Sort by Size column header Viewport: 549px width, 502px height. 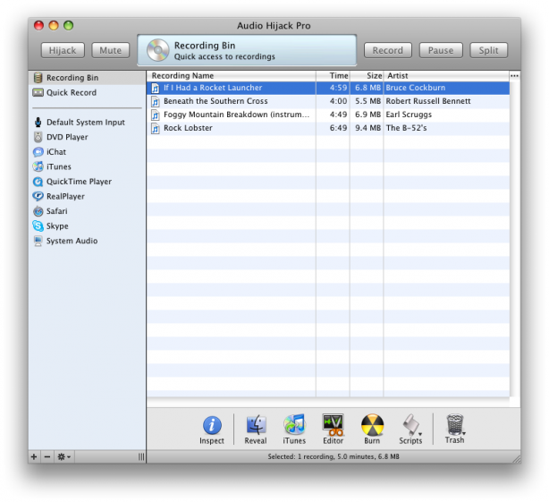pos(367,76)
